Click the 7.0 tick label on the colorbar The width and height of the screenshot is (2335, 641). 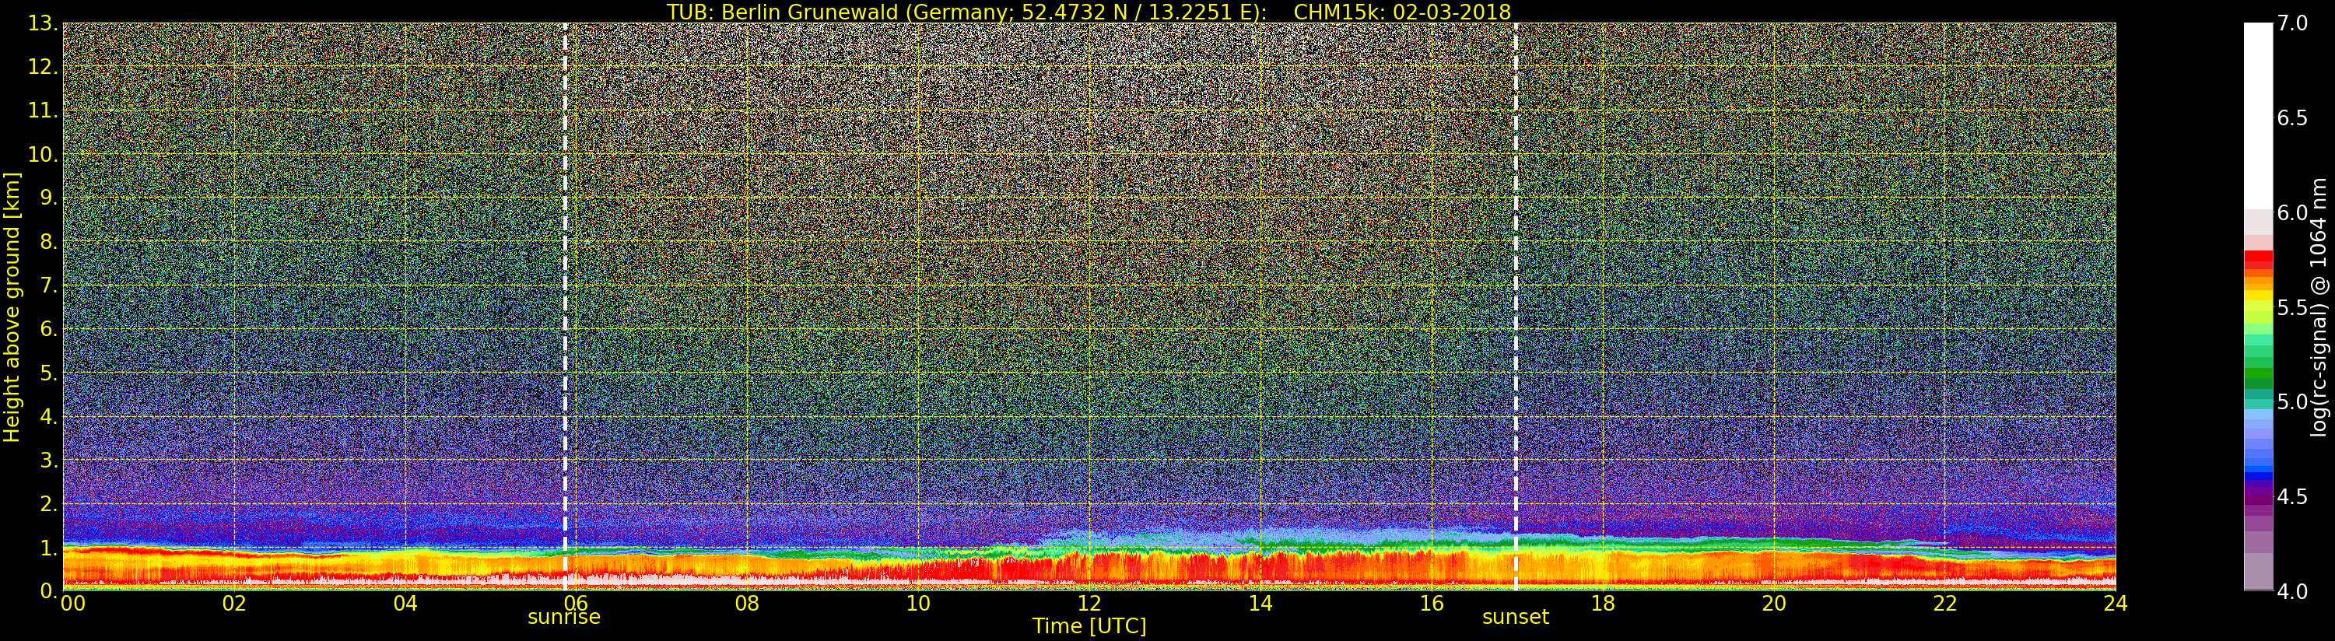click(2291, 23)
